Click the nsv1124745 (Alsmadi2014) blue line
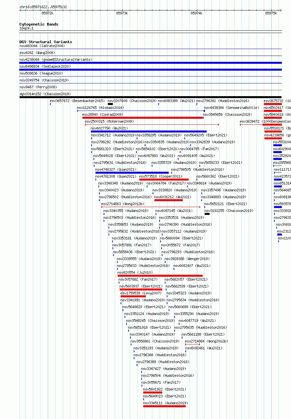The height and width of the screenshot is (419, 291). tap(141, 111)
